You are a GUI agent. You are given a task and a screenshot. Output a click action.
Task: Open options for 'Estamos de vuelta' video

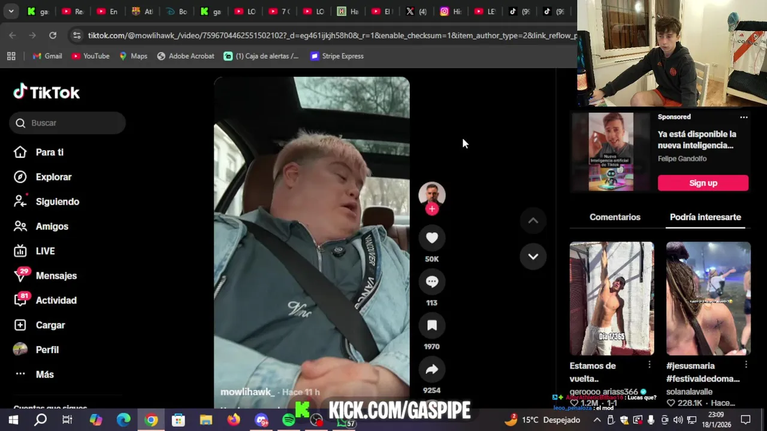click(x=649, y=365)
